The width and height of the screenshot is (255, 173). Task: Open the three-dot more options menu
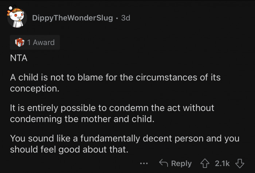coord(144,163)
